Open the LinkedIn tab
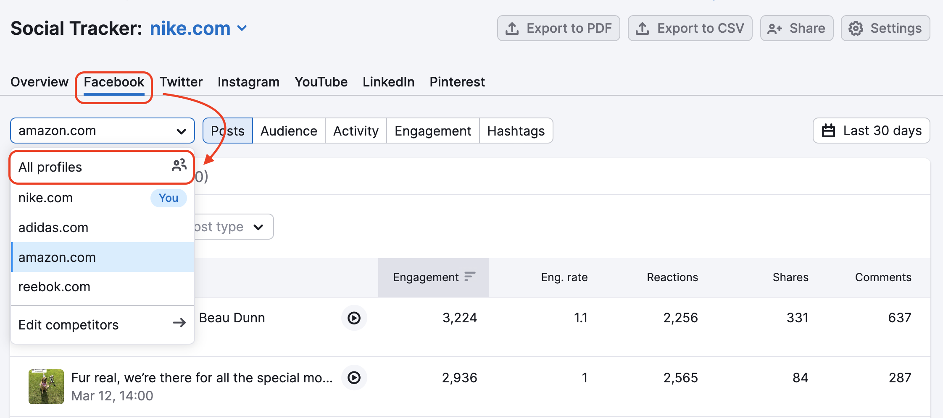 (x=389, y=82)
